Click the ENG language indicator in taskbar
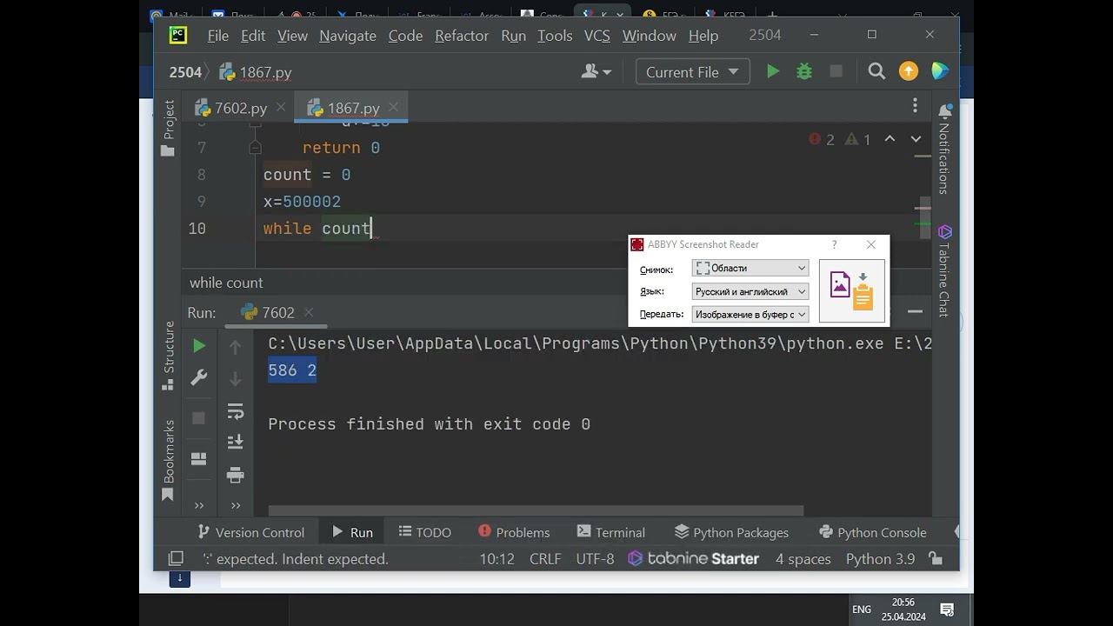Screen dimensions: 1113x626 [862, 609]
